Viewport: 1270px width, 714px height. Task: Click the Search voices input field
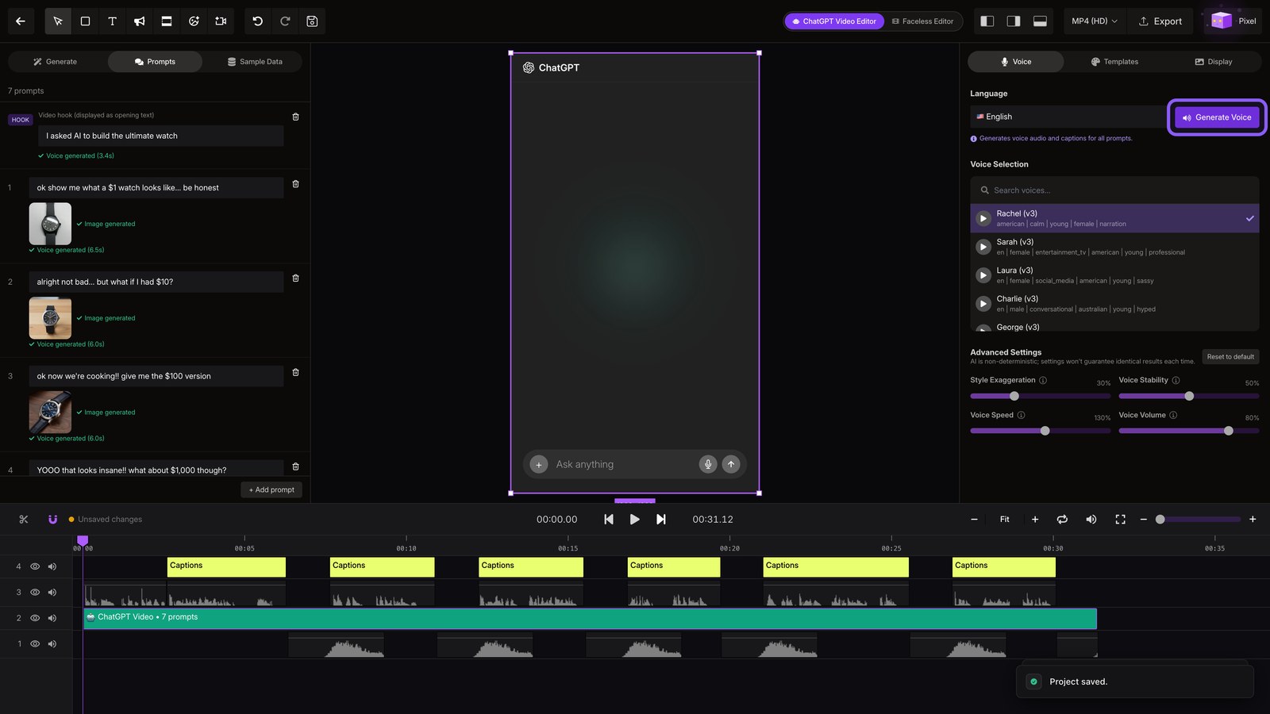[x=1114, y=190]
